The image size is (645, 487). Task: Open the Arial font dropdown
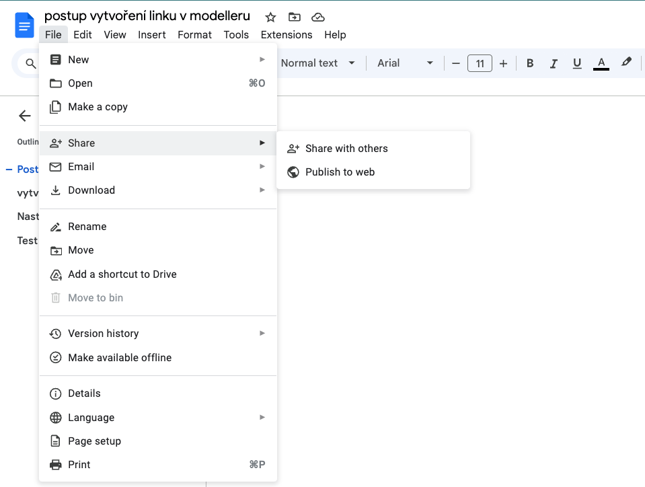click(x=405, y=63)
